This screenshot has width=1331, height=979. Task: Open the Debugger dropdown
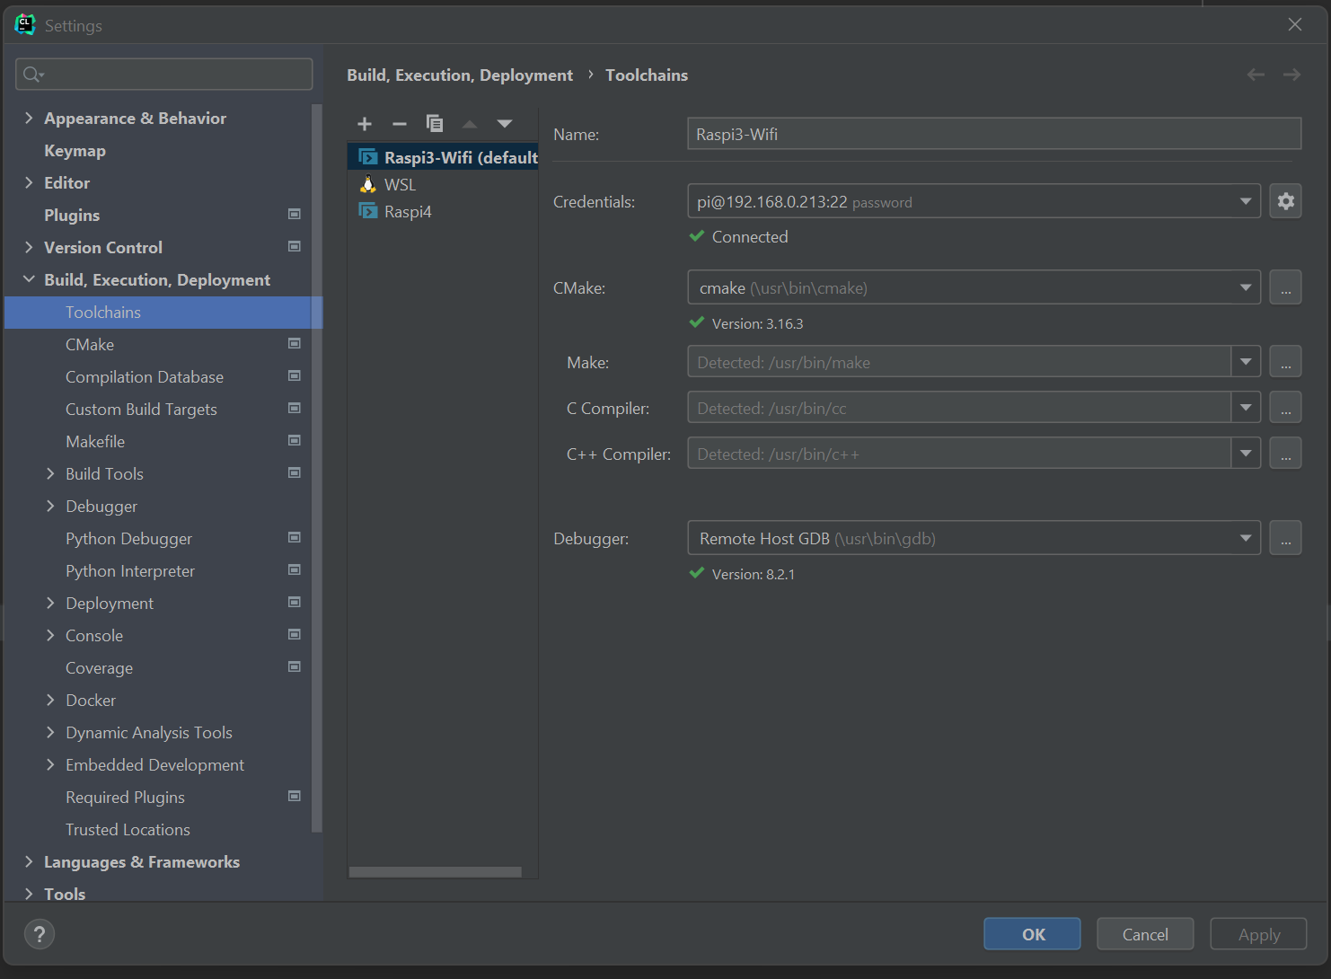point(974,538)
